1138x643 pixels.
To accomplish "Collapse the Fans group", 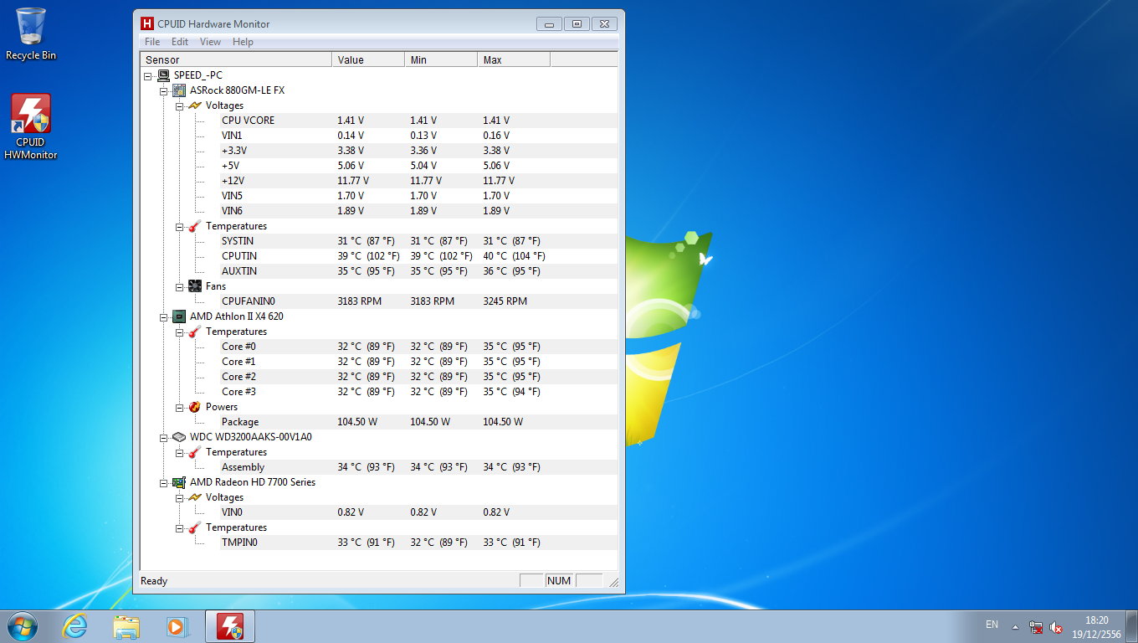I will [179, 286].
